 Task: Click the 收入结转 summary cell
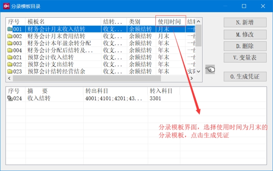point(39,98)
